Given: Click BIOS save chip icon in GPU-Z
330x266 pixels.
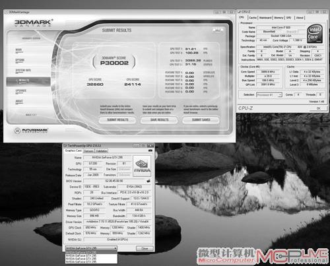Looking at the screenshot, I should (148, 181).
